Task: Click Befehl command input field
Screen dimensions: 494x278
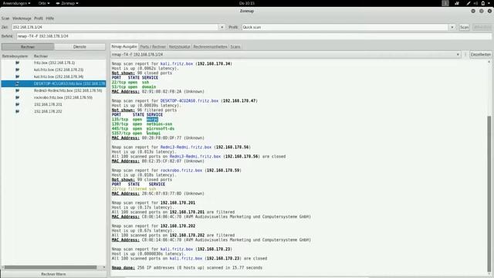Action: tap(254, 36)
